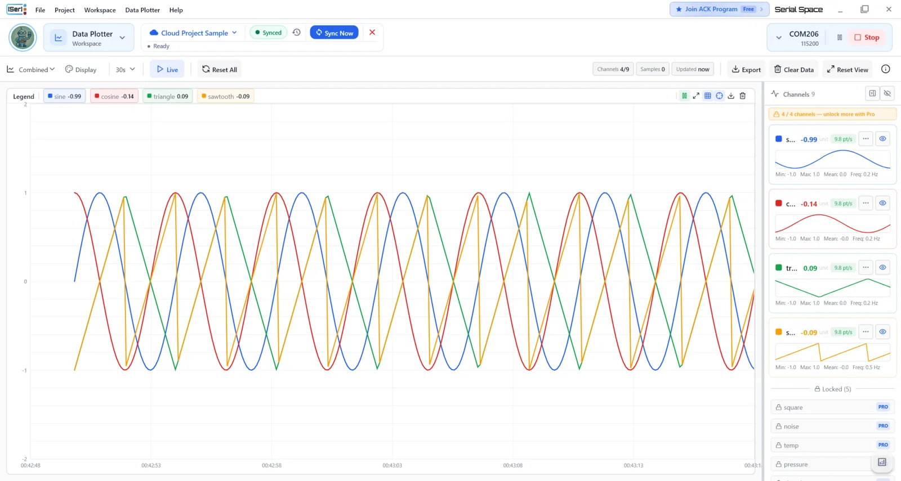The width and height of the screenshot is (901, 481).
Task: Open the 30s time window dropdown
Action: (x=125, y=70)
